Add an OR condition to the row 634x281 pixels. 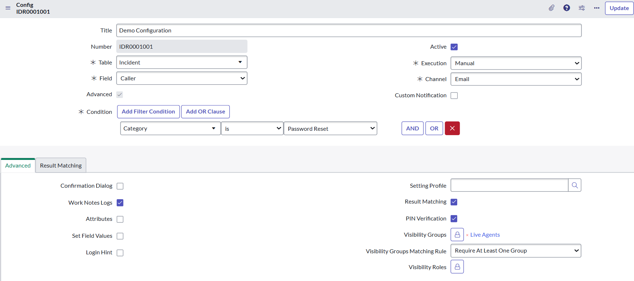(434, 128)
